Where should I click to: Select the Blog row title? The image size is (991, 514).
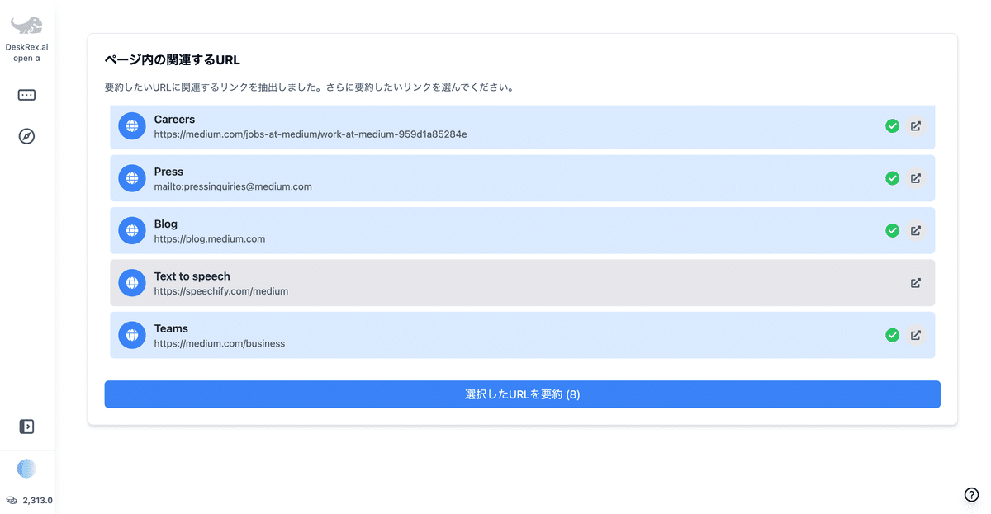[x=165, y=224]
